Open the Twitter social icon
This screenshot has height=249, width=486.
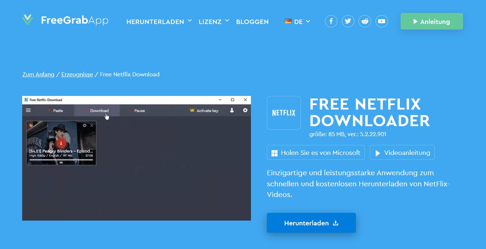(x=348, y=21)
